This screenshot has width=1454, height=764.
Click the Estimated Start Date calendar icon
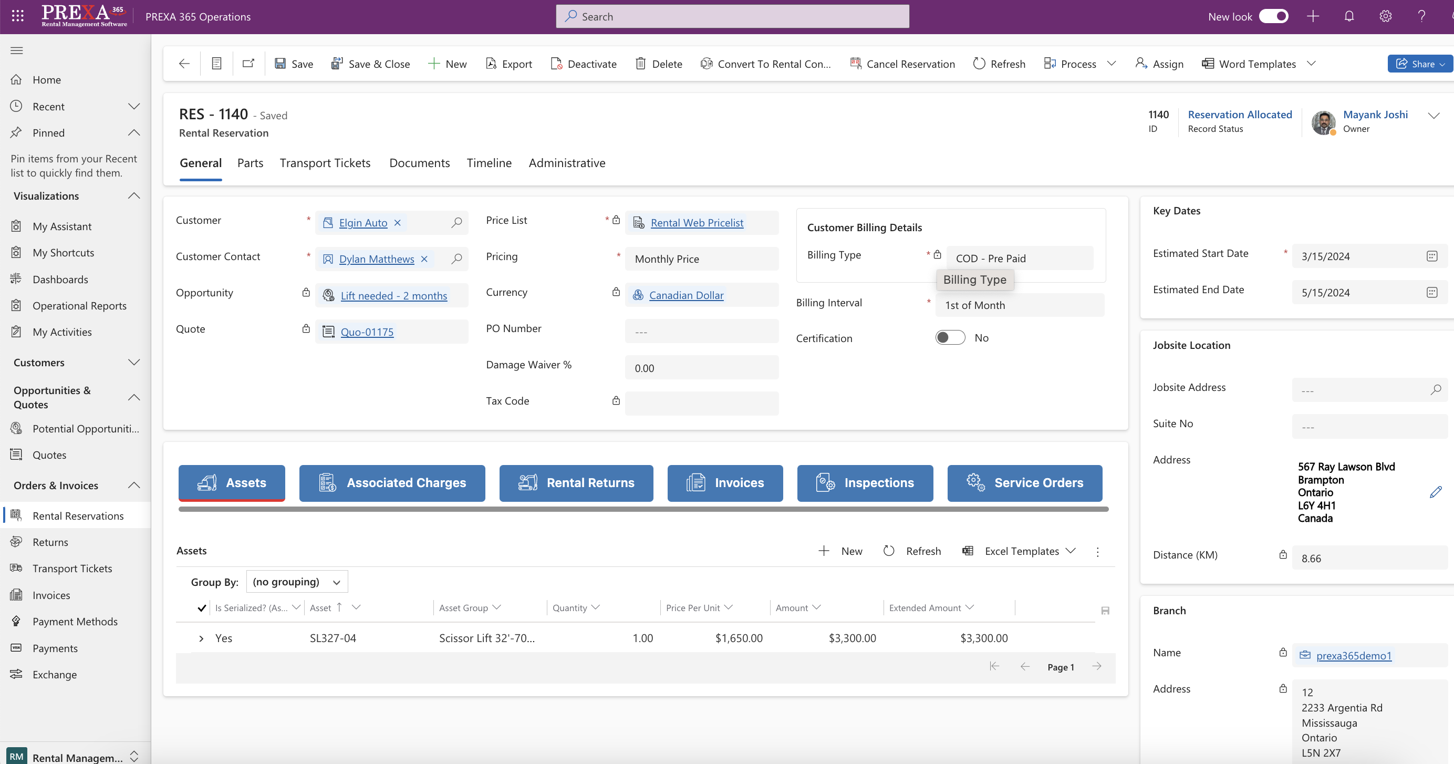[x=1431, y=256]
